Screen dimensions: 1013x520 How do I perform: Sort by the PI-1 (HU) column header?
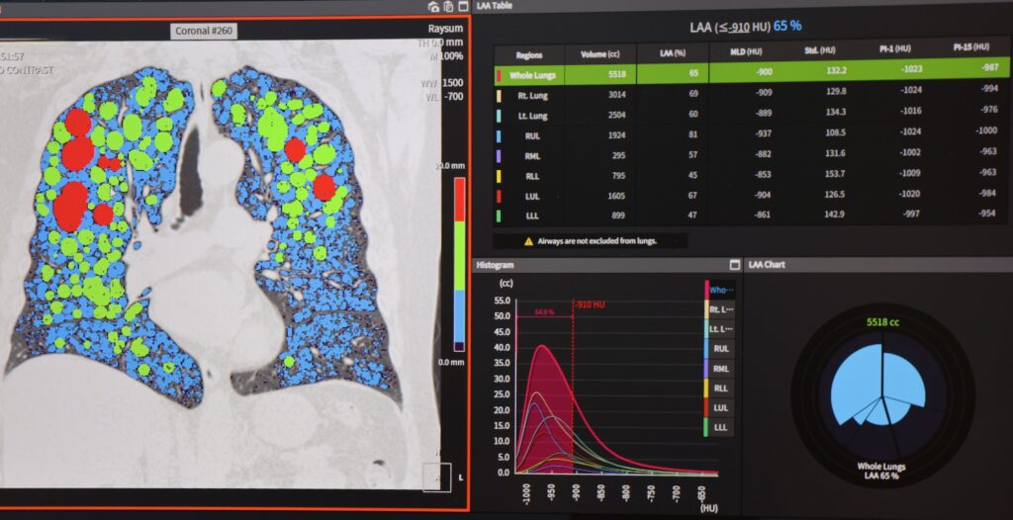click(894, 48)
